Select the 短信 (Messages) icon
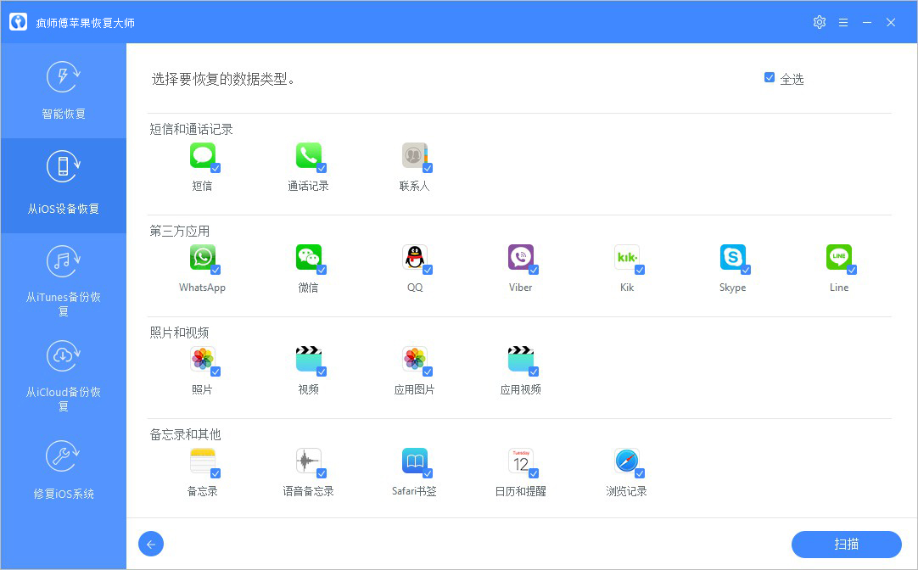918x570 pixels. [202, 157]
